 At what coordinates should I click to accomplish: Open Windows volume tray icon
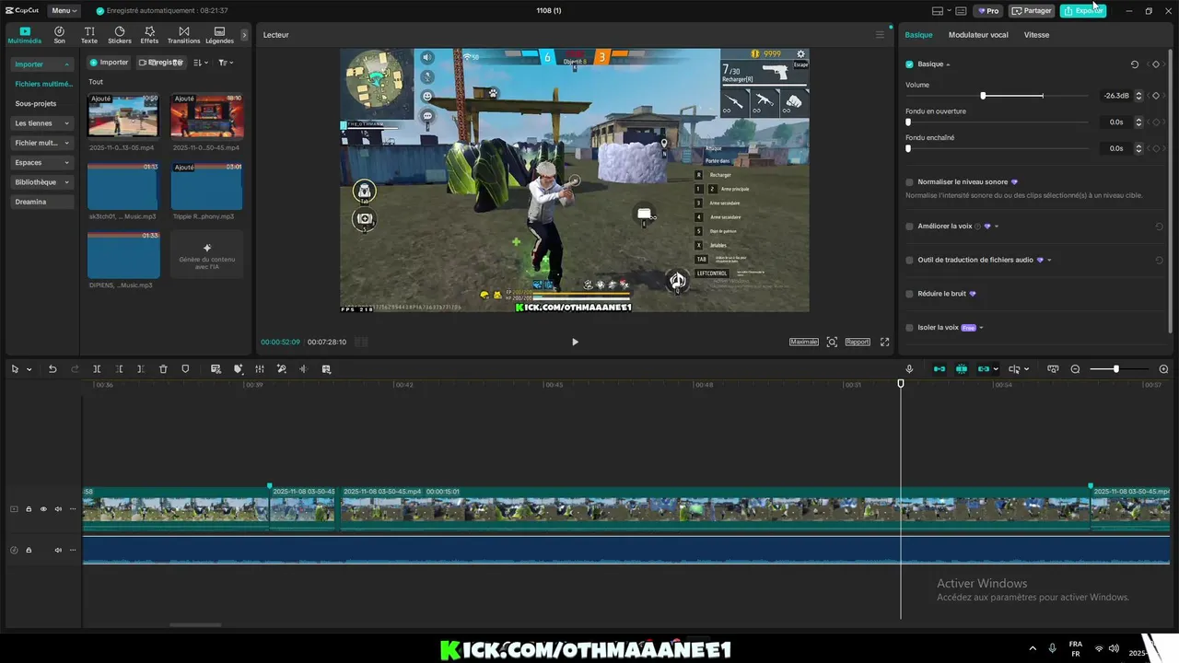tap(1114, 648)
